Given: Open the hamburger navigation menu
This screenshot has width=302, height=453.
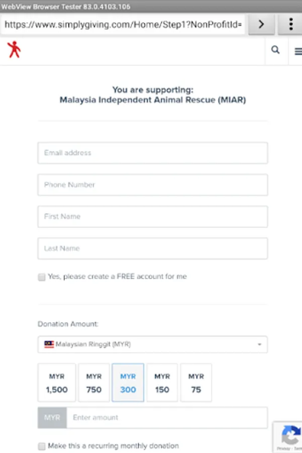Looking at the screenshot, I should pyautogui.click(x=298, y=51).
